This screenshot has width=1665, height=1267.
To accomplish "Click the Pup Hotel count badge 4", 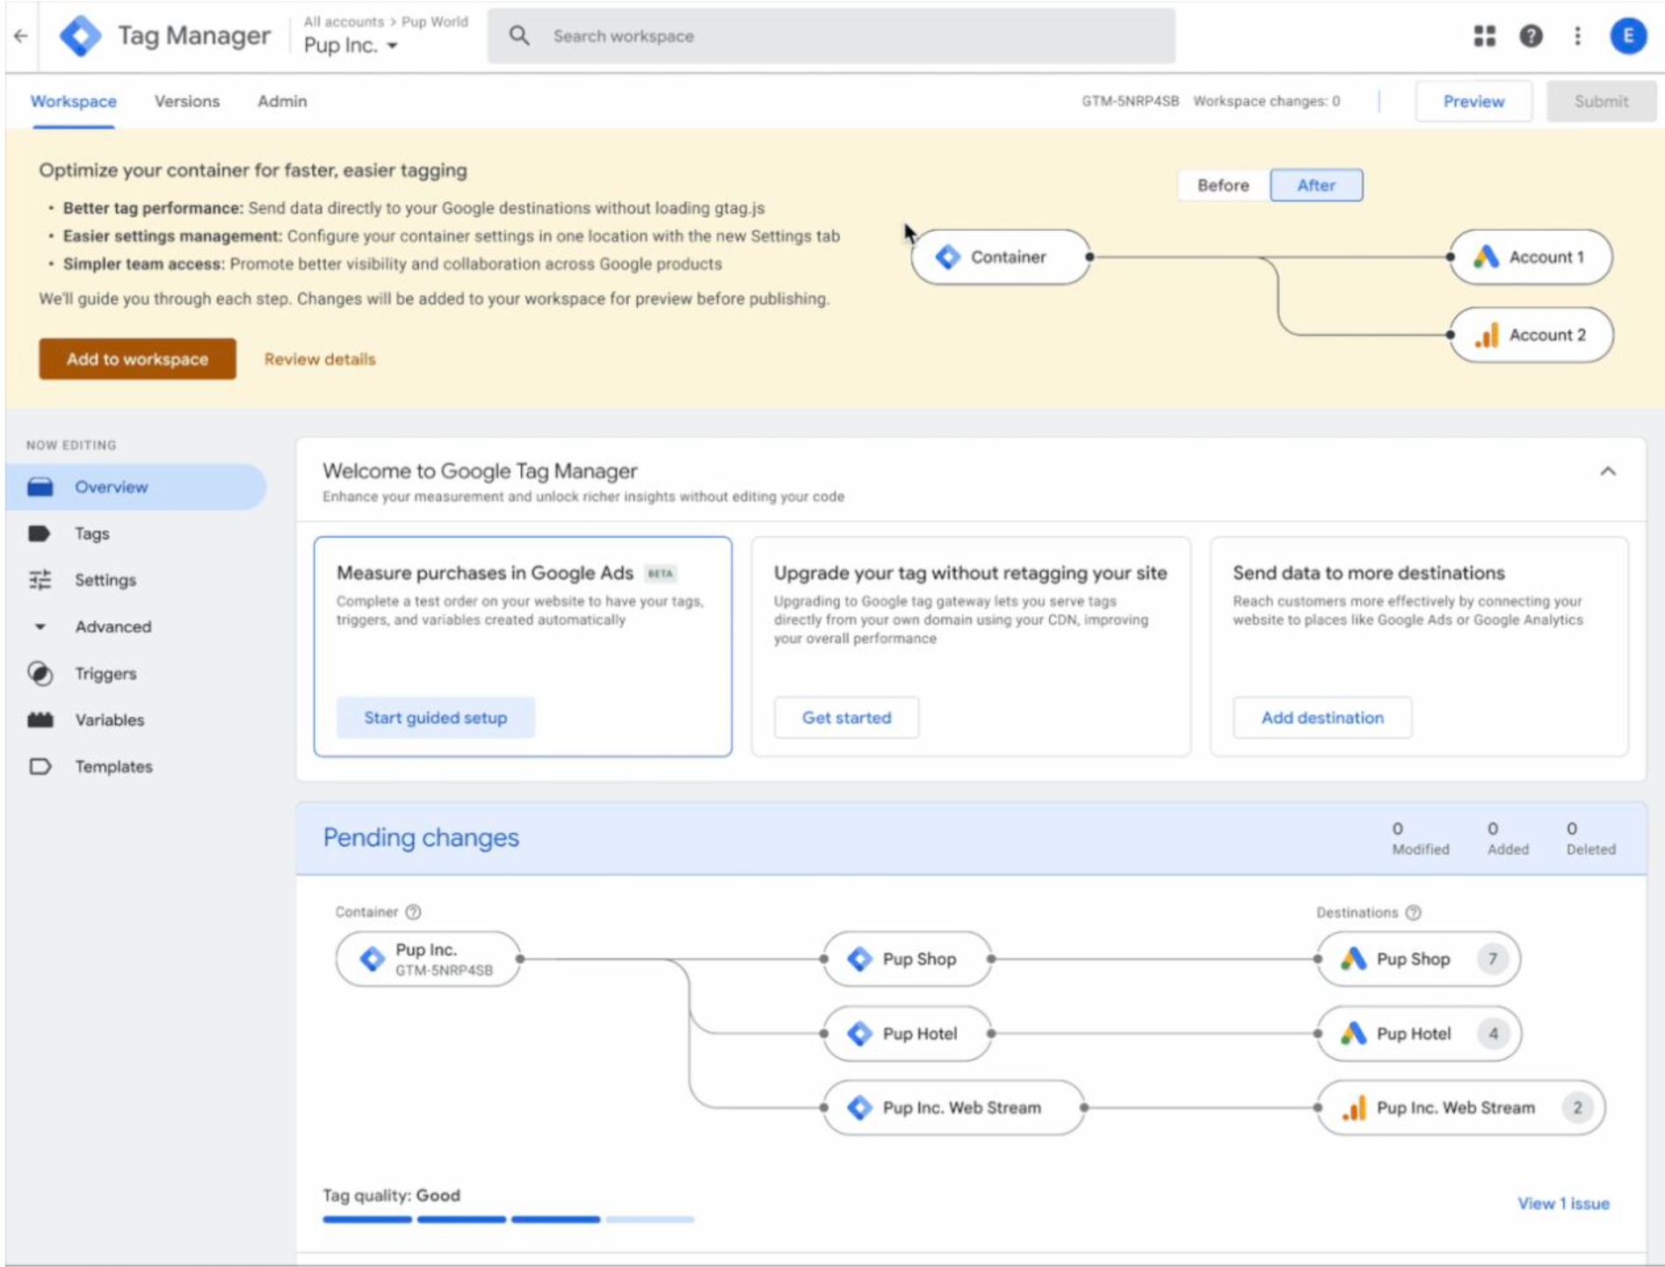I will (1492, 1033).
